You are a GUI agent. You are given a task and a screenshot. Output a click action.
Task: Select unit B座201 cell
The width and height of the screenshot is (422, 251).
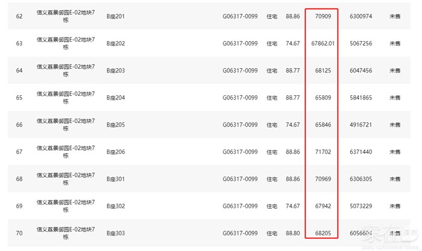(115, 16)
